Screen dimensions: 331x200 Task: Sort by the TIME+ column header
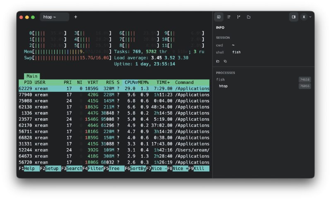(163, 82)
